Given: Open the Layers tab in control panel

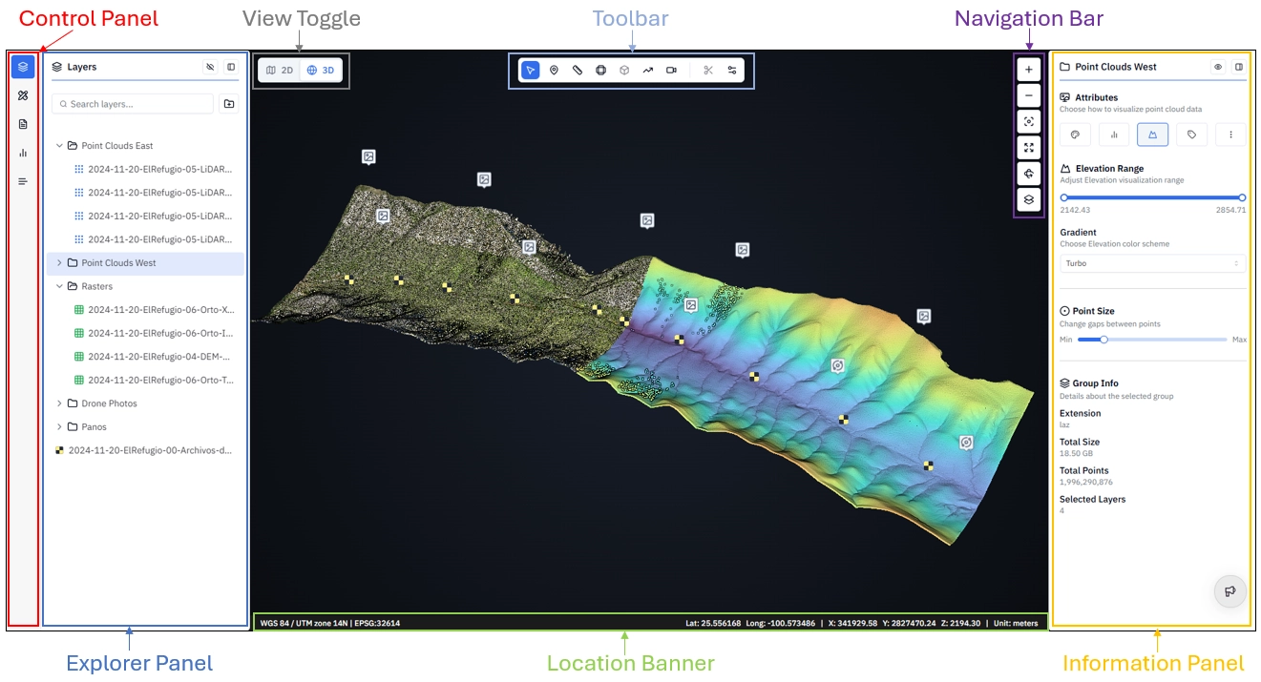Looking at the screenshot, I should point(23,67).
